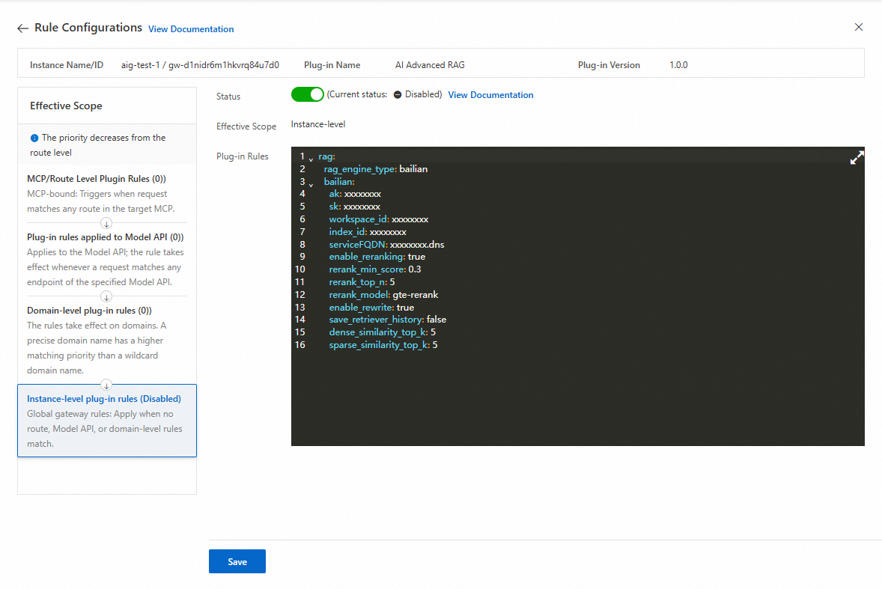Viewport: 882px width, 589px height.
Task: Open View Documentation link beside Status
Action: 490,95
